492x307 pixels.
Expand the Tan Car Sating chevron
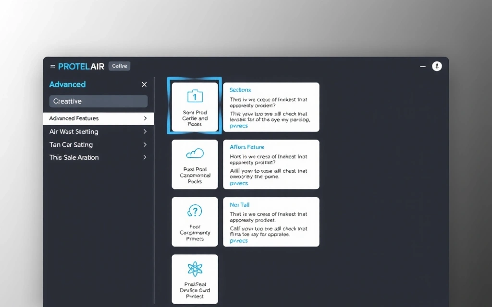pos(144,144)
